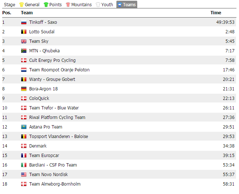Click the white jersey icon beside Youth
Image resolution: width=239 pixels, height=194 pixels.
click(98, 4)
